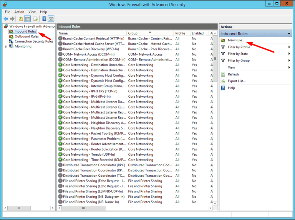
Task: Click the Windows Firewall root node icon in tree
Action: coord(6,26)
